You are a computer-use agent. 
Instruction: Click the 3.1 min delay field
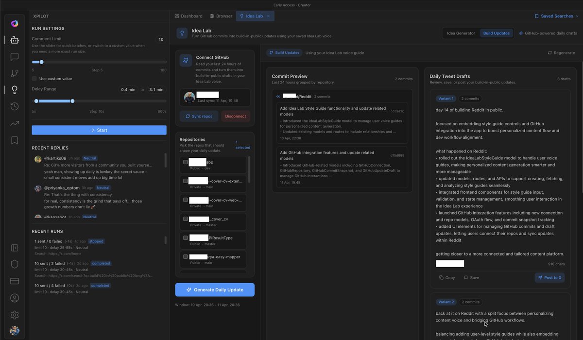156,89
